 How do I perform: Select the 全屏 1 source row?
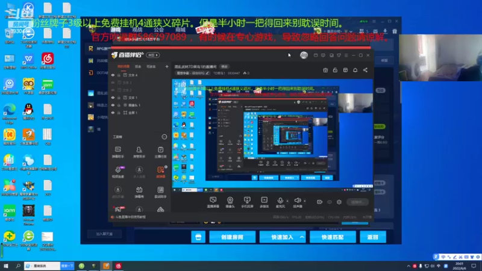(140, 113)
